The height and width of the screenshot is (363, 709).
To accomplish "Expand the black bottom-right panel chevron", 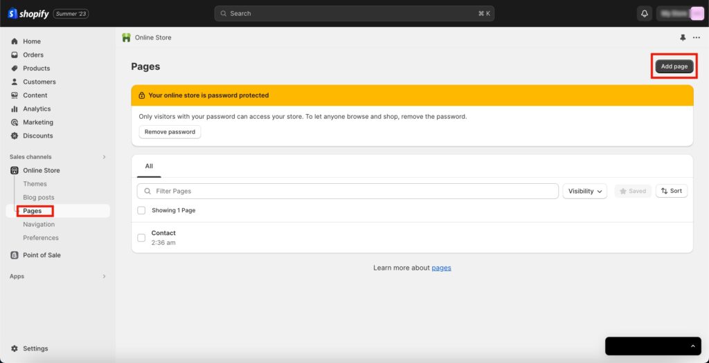I will coord(692,346).
